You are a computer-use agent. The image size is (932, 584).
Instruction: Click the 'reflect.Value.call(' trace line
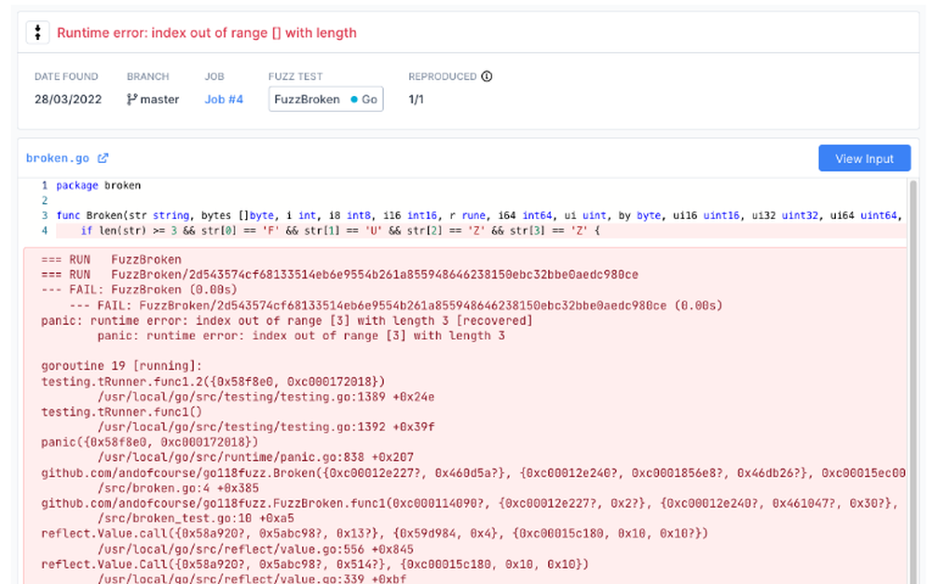click(375, 534)
